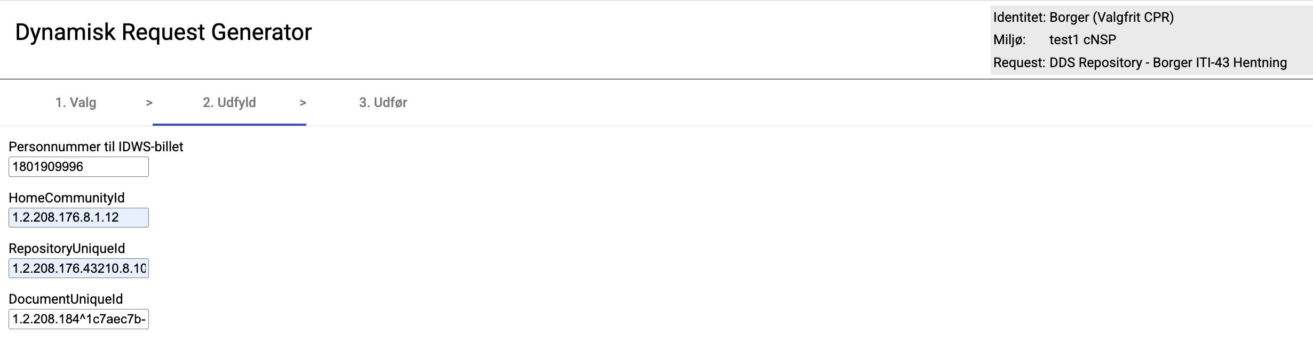This screenshot has height=342, width=1313.
Task: Click into the HomeCommunityId text field
Action: (78, 217)
